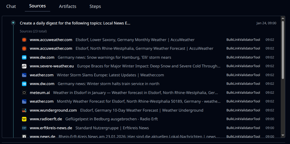Screen dimensions: 290x144
Task: Open the Elsdorf 10-Day Weather Forecast link
Action: (142, 110)
